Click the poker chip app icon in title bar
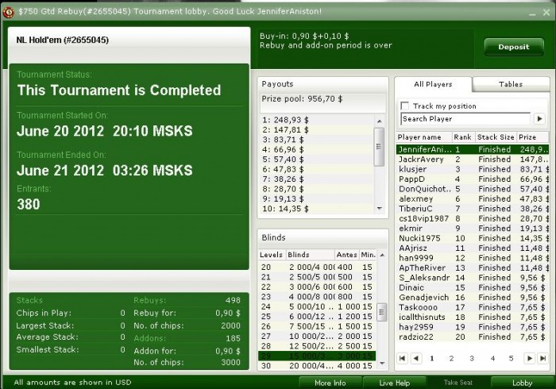The width and height of the screenshot is (556, 389). click(x=9, y=12)
